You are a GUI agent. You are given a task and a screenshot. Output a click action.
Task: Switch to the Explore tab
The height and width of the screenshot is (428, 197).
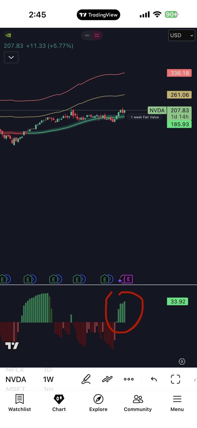[98, 403]
